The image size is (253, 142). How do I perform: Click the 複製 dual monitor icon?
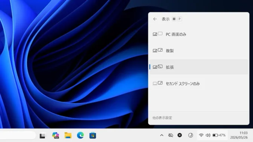pyautogui.click(x=158, y=50)
